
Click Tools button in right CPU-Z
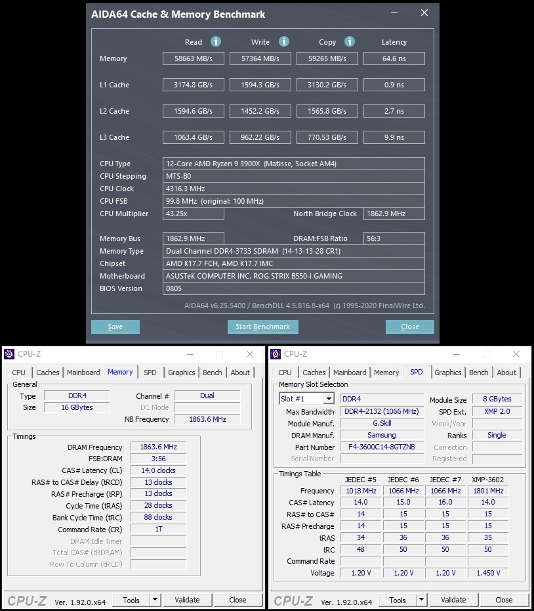pos(398,600)
